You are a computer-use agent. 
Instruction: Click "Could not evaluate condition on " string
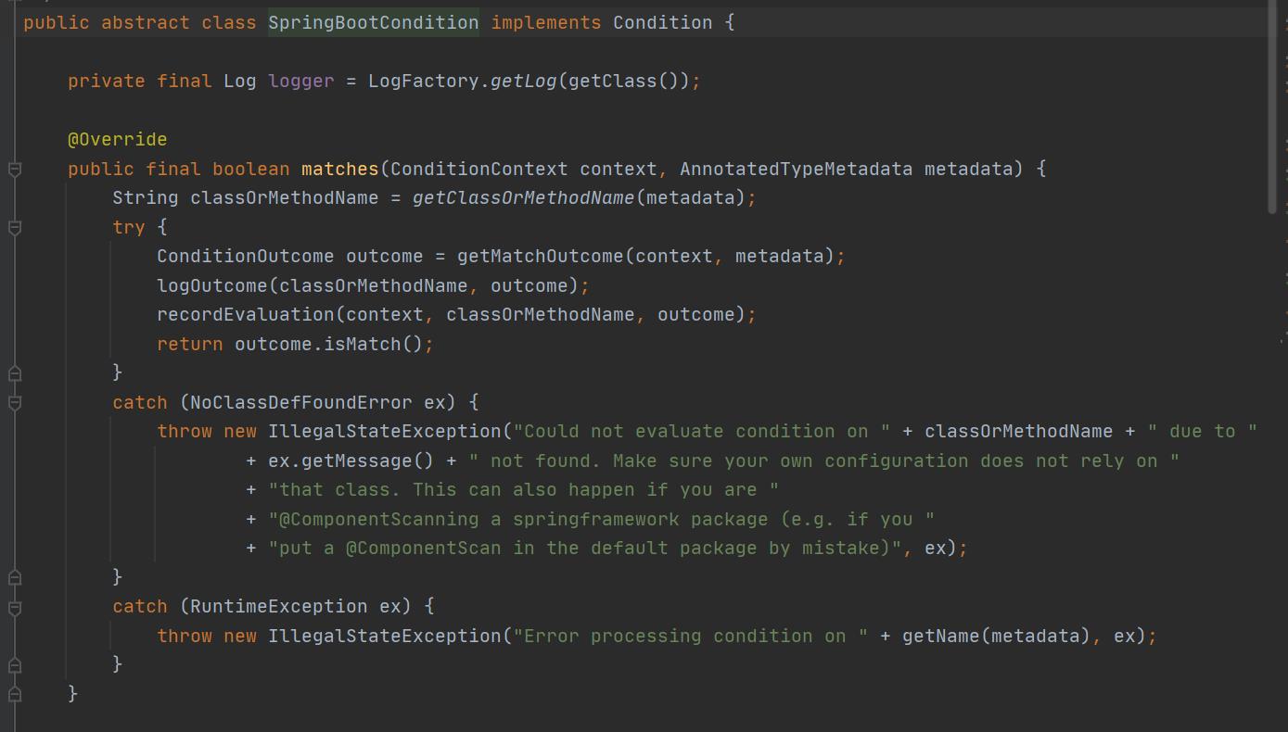[702, 431]
